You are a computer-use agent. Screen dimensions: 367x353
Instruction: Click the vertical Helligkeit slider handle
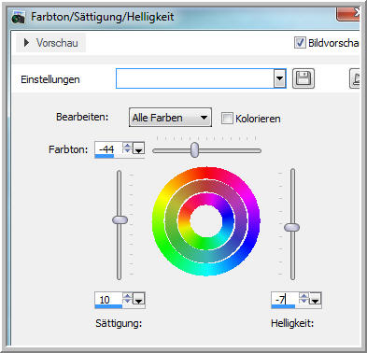(x=292, y=227)
